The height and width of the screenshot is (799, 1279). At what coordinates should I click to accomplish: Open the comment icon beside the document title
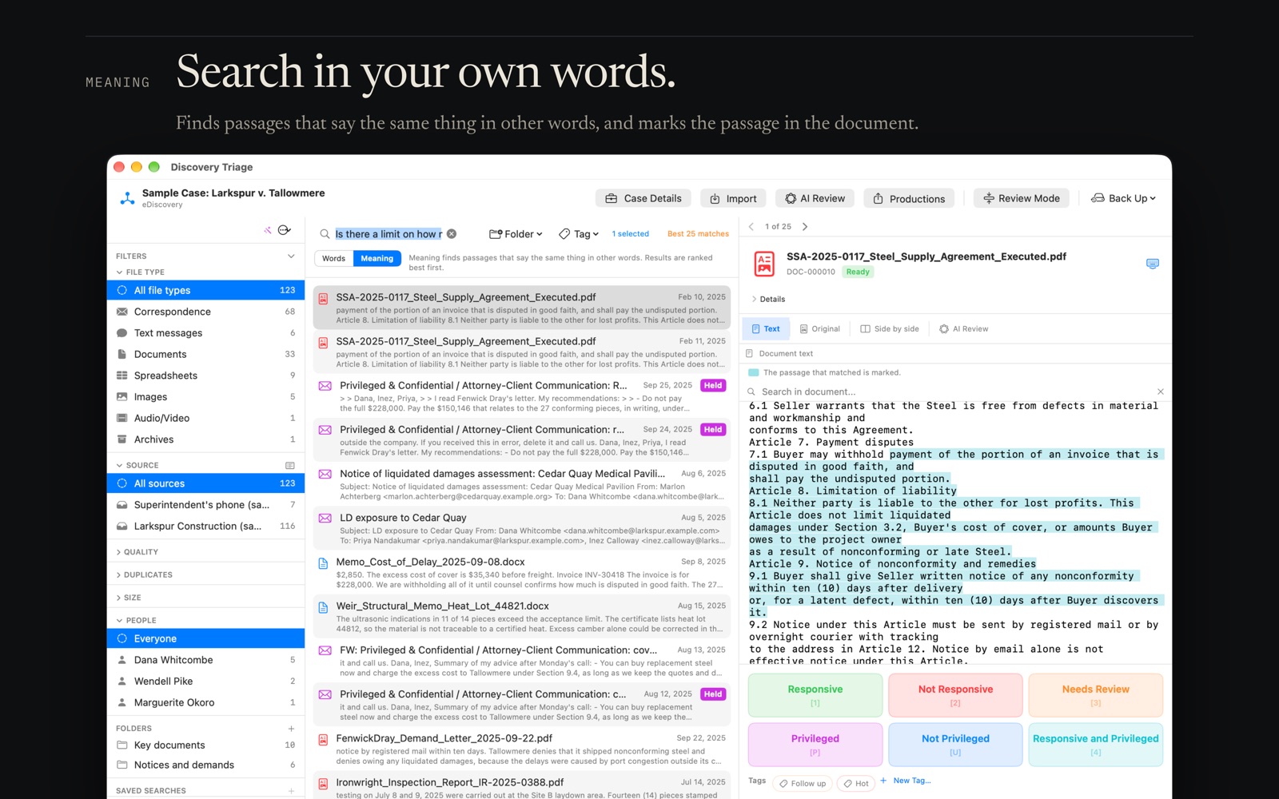point(1153,264)
